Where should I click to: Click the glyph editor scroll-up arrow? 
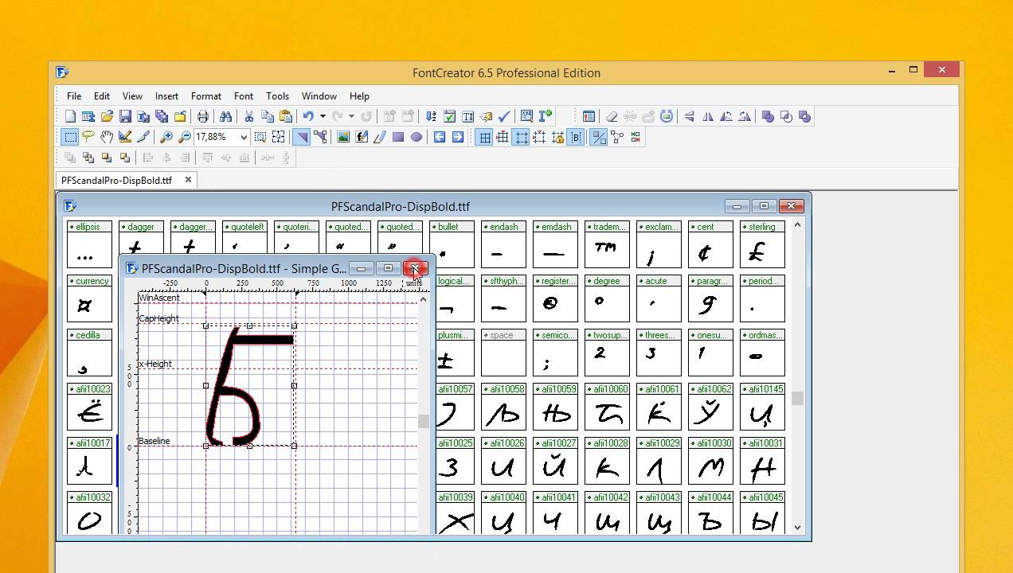pos(423,299)
